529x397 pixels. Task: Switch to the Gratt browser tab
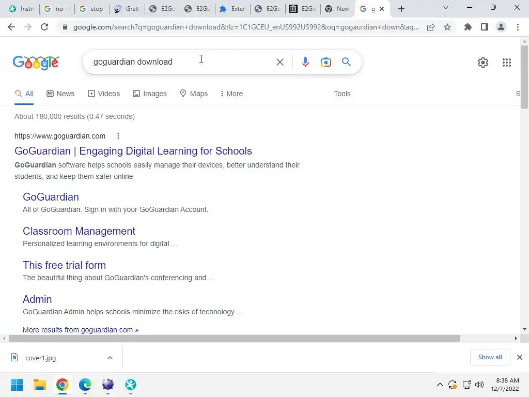[127, 9]
